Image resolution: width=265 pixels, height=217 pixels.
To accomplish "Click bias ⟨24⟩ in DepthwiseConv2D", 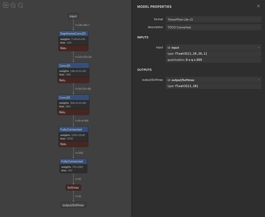I will coord(66,43).
